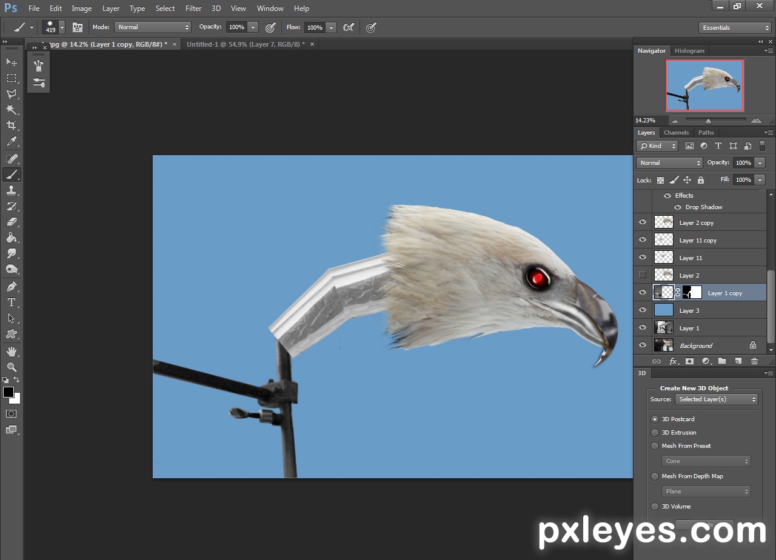Click the background color swatch
Viewport: 776px width, 560px height.
(x=17, y=399)
